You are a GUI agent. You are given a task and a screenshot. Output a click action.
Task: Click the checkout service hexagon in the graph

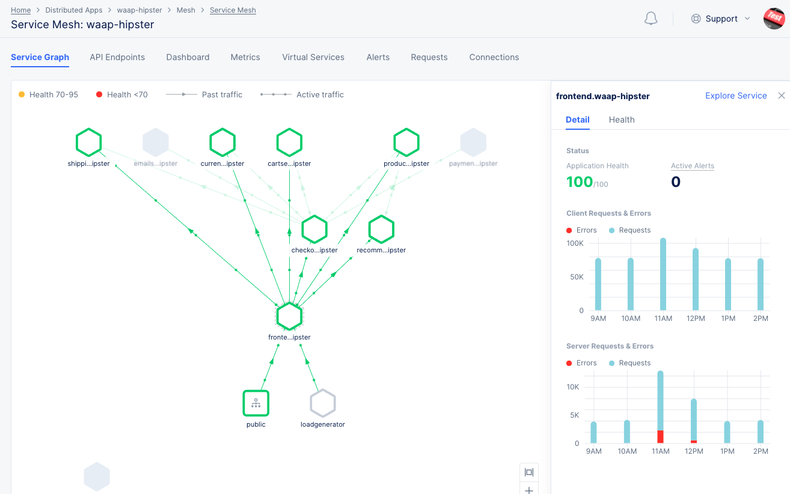(x=314, y=229)
